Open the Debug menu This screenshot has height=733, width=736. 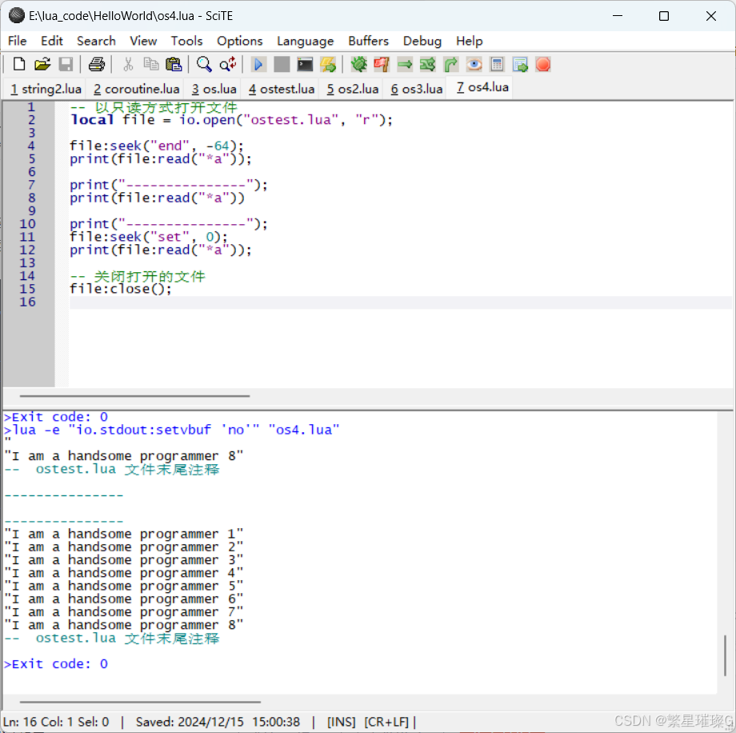click(422, 41)
